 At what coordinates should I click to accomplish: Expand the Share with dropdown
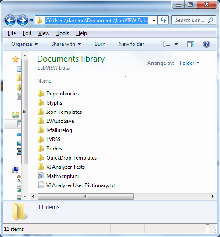click(66, 44)
